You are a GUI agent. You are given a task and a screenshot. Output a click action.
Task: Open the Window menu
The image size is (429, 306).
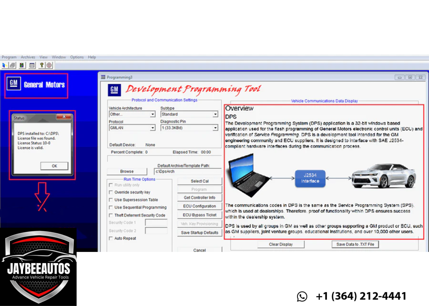point(59,57)
